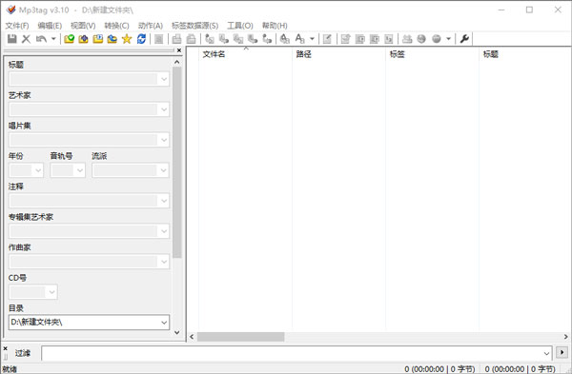Open the 编辑(E) menu
572x374 pixels.
(50, 26)
